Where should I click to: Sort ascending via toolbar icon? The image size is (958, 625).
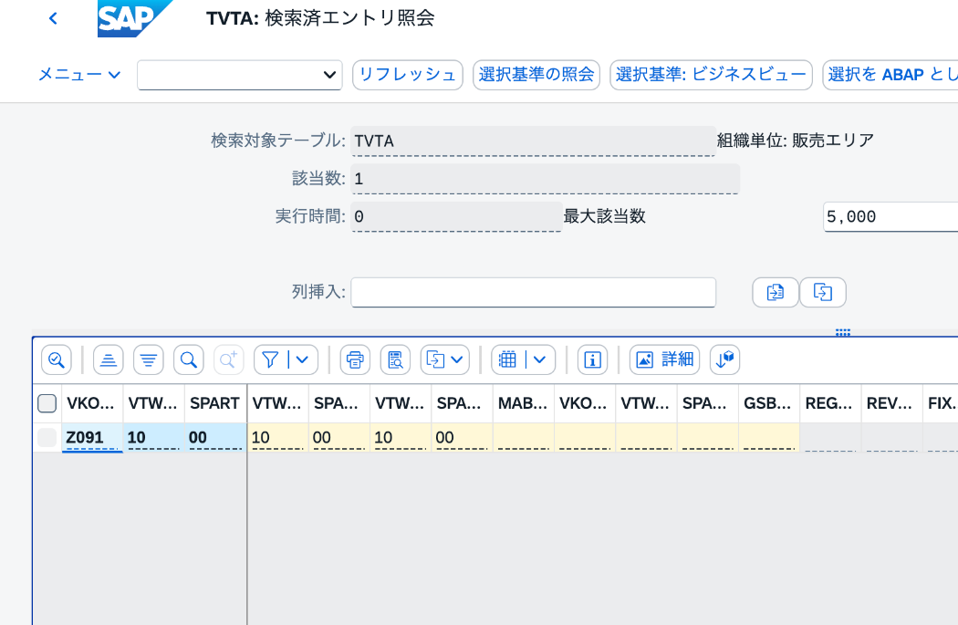pos(109,359)
